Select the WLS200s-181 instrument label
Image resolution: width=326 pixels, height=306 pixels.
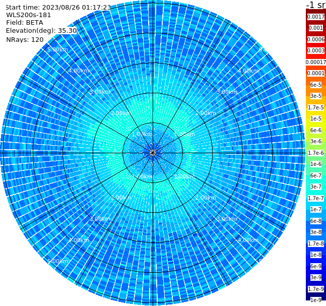(x=29, y=15)
